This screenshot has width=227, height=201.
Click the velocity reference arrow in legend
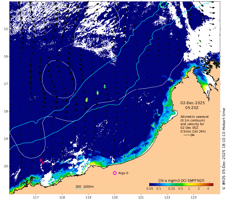(x=189, y=135)
